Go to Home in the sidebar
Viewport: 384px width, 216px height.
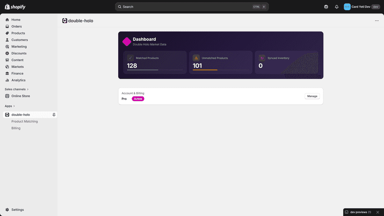[16, 19]
